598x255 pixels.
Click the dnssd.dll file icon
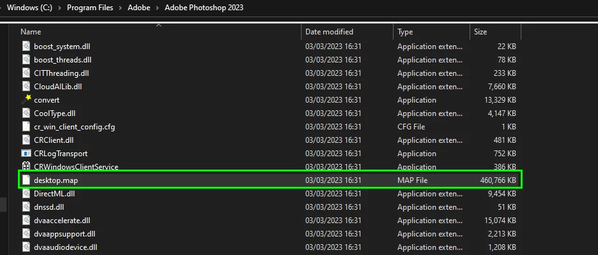click(x=26, y=207)
